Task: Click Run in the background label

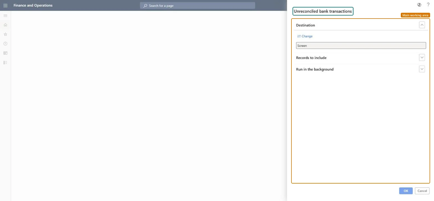Action: (x=315, y=69)
